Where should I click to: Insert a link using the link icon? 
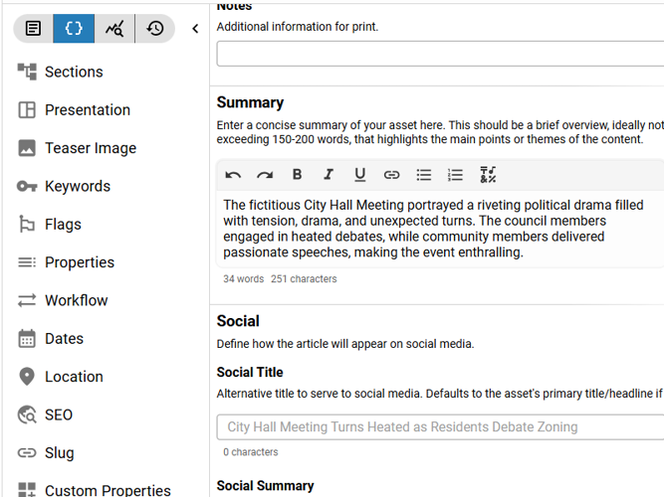click(x=392, y=175)
